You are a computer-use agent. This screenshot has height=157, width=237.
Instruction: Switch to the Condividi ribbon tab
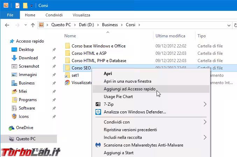coord(54,15)
